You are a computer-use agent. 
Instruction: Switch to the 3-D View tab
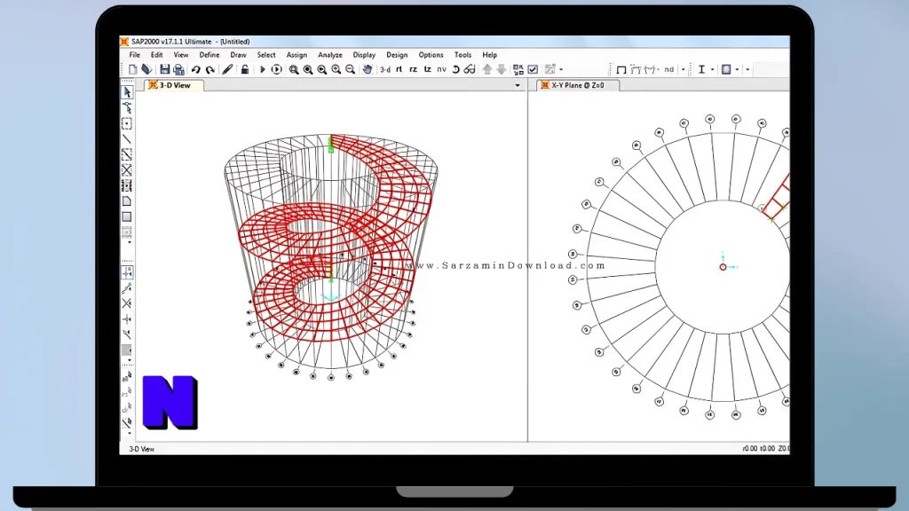tap(174, 85)
